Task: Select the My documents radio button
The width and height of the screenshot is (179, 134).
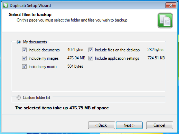Action: point(19,42)
